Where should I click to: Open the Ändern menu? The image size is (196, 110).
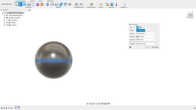pos(58,7)
